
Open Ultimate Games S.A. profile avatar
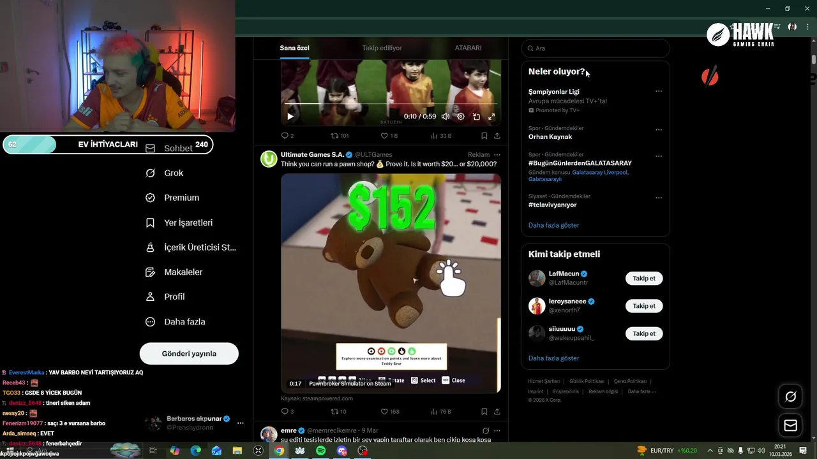click(x=269, y=159)
